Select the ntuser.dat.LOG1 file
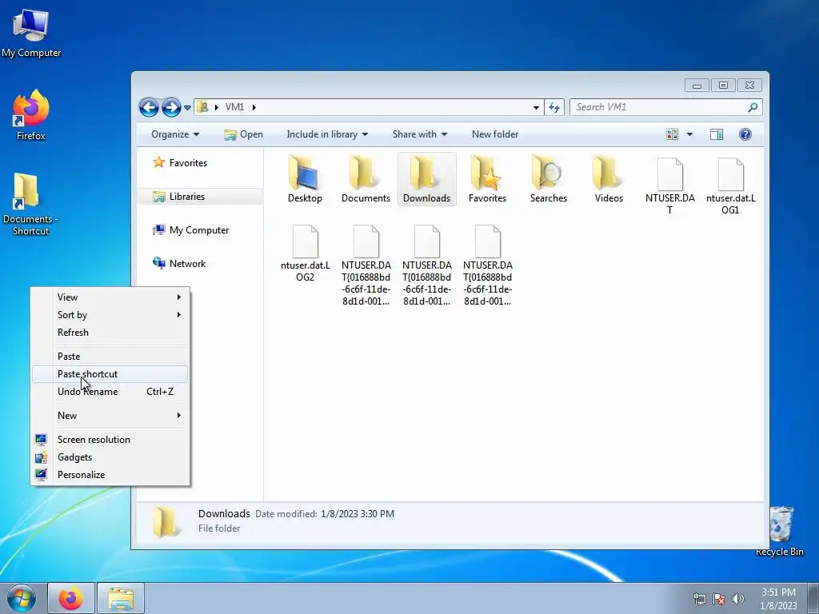This screenshot has width=819, height=614. click(x=731, y=185)
